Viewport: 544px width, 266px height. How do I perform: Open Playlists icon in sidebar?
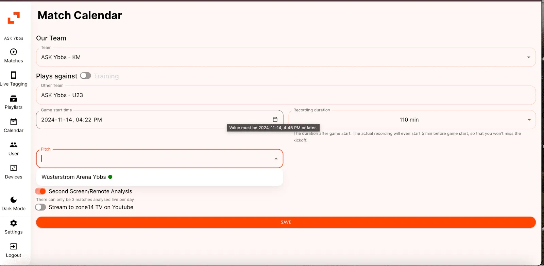click(x=14, y=98)
